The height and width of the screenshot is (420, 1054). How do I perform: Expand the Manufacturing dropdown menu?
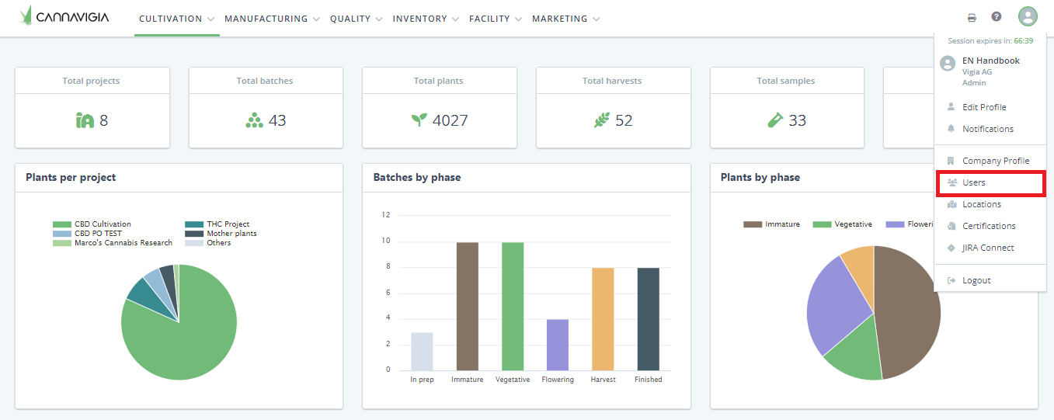click(x=272, y=19)
